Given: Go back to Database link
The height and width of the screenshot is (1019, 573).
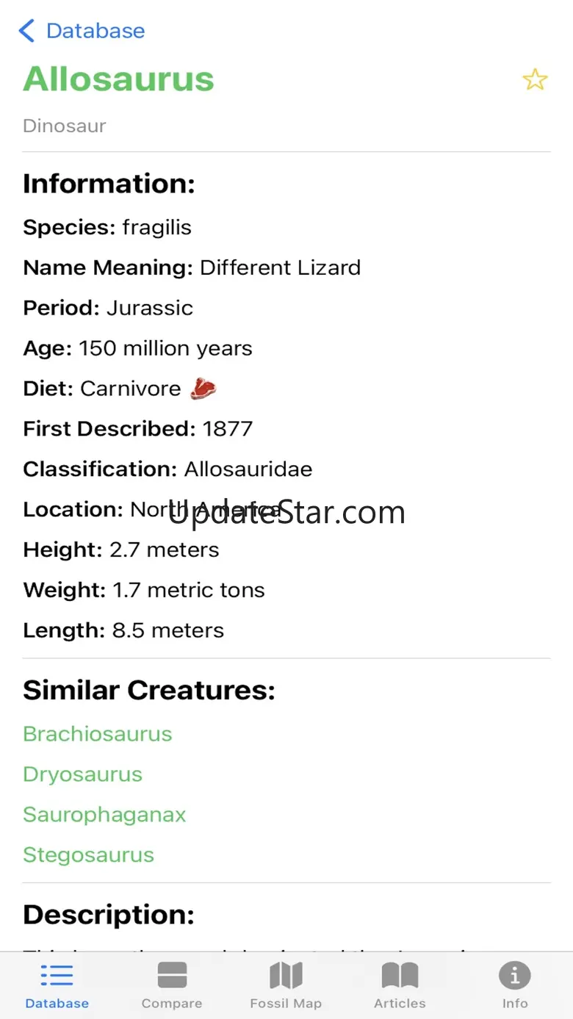Looking at the screenshot, I should [x=95, y=31].
